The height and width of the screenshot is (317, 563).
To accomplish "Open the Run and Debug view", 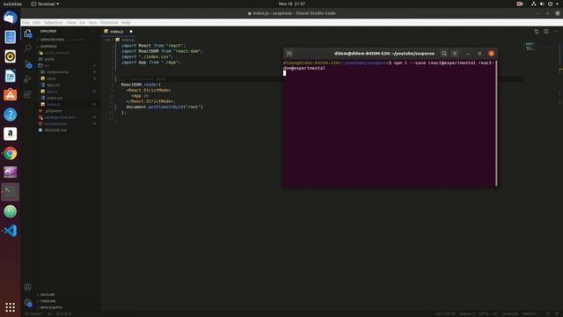I will click(x=27, y=79).
